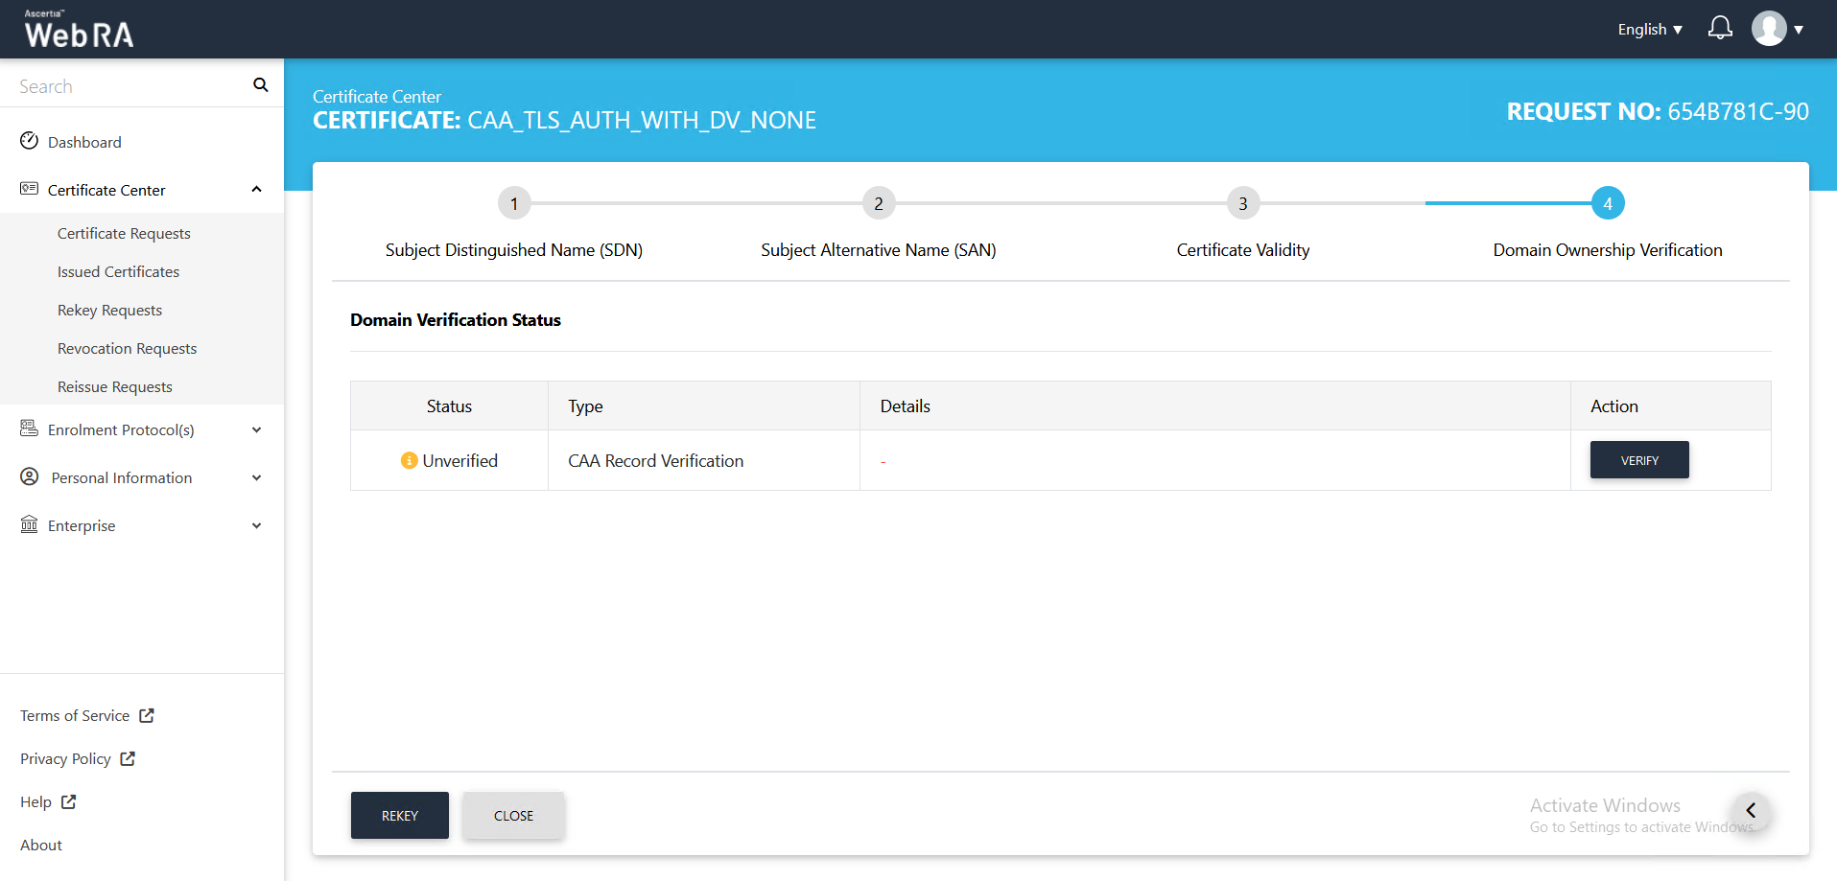Click the collapse panel chevron arrow
The image size is (1837, 881).
[1751, 811]
